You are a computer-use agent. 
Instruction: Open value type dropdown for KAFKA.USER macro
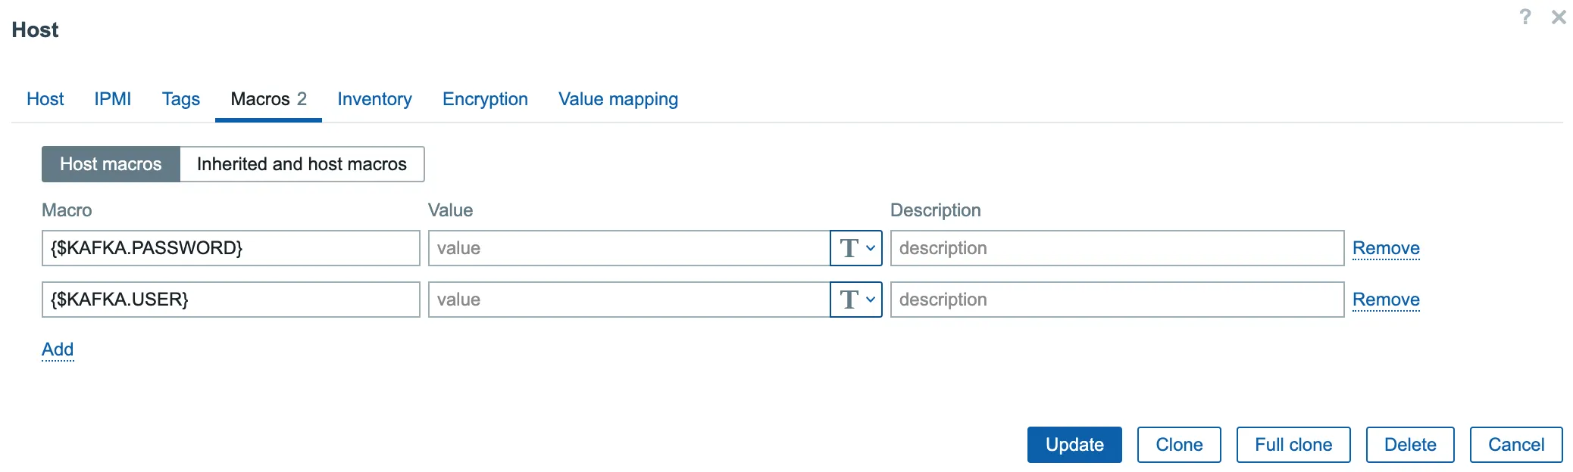[856, 300]
